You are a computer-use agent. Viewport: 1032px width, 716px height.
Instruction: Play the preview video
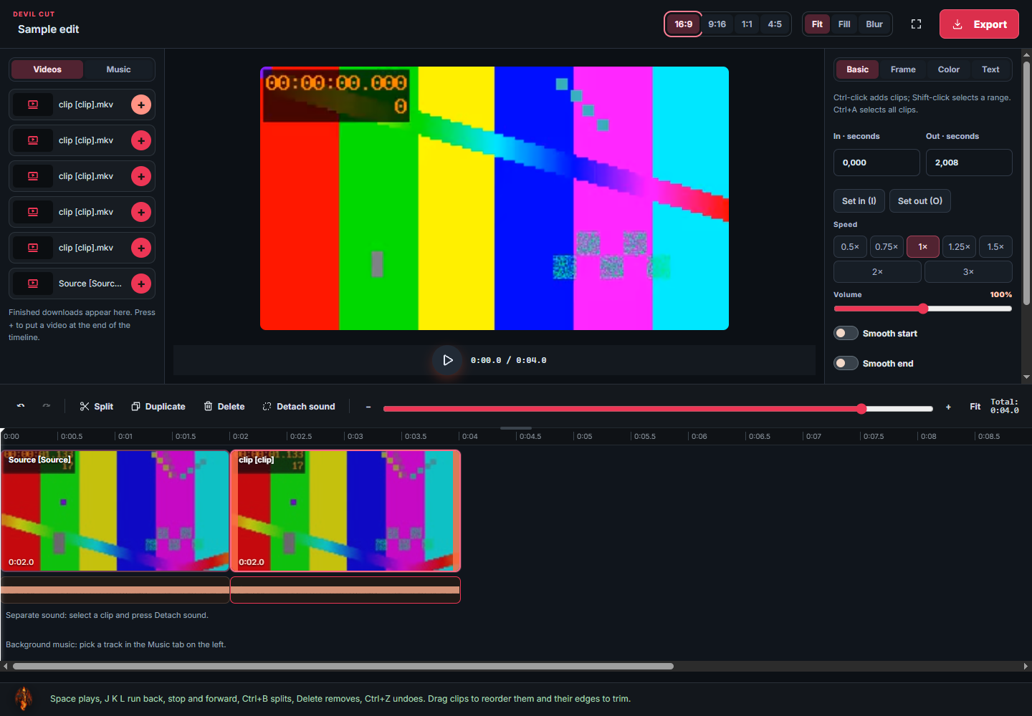tap(448, 360)
